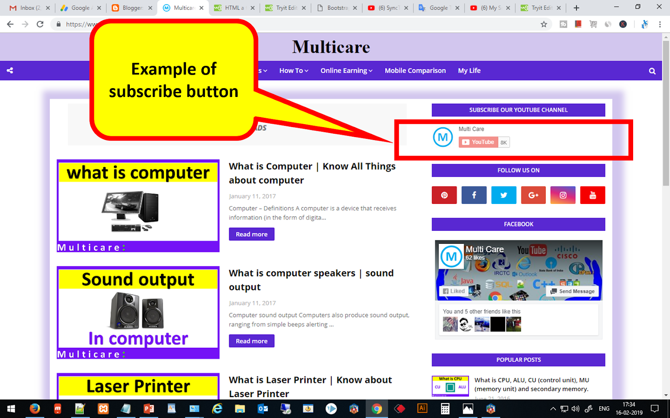
Task: Open the shopping cart extension icon
Action: click(593, 24)
